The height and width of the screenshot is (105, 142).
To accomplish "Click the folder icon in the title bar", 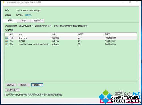I will (4, 3).
